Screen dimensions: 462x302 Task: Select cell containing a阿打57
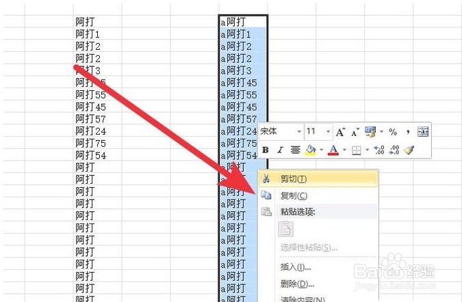(243, 119)
